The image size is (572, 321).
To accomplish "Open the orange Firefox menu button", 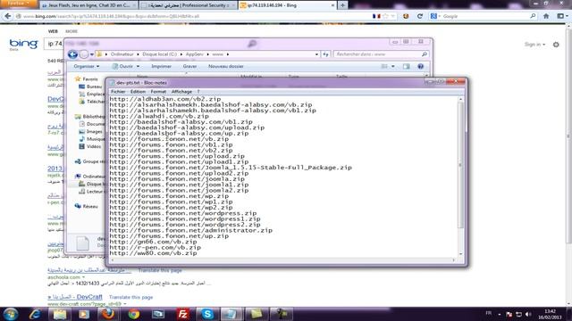I will point(18,4).
